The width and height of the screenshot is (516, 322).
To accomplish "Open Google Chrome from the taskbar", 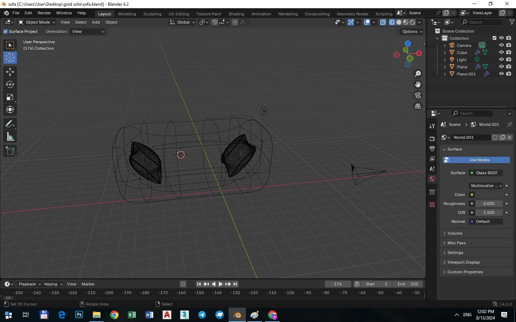I will click(114, 315).
